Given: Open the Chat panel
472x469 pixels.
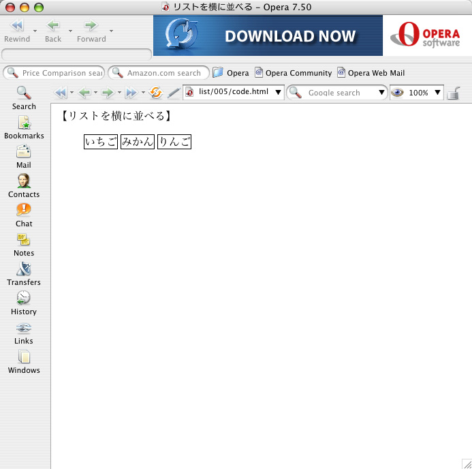Looking at the screenshot, I should pos(24,215).
